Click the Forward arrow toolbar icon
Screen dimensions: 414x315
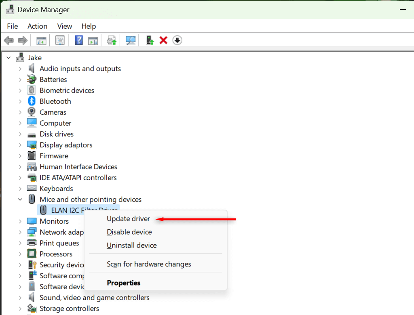tap(23, 40)
